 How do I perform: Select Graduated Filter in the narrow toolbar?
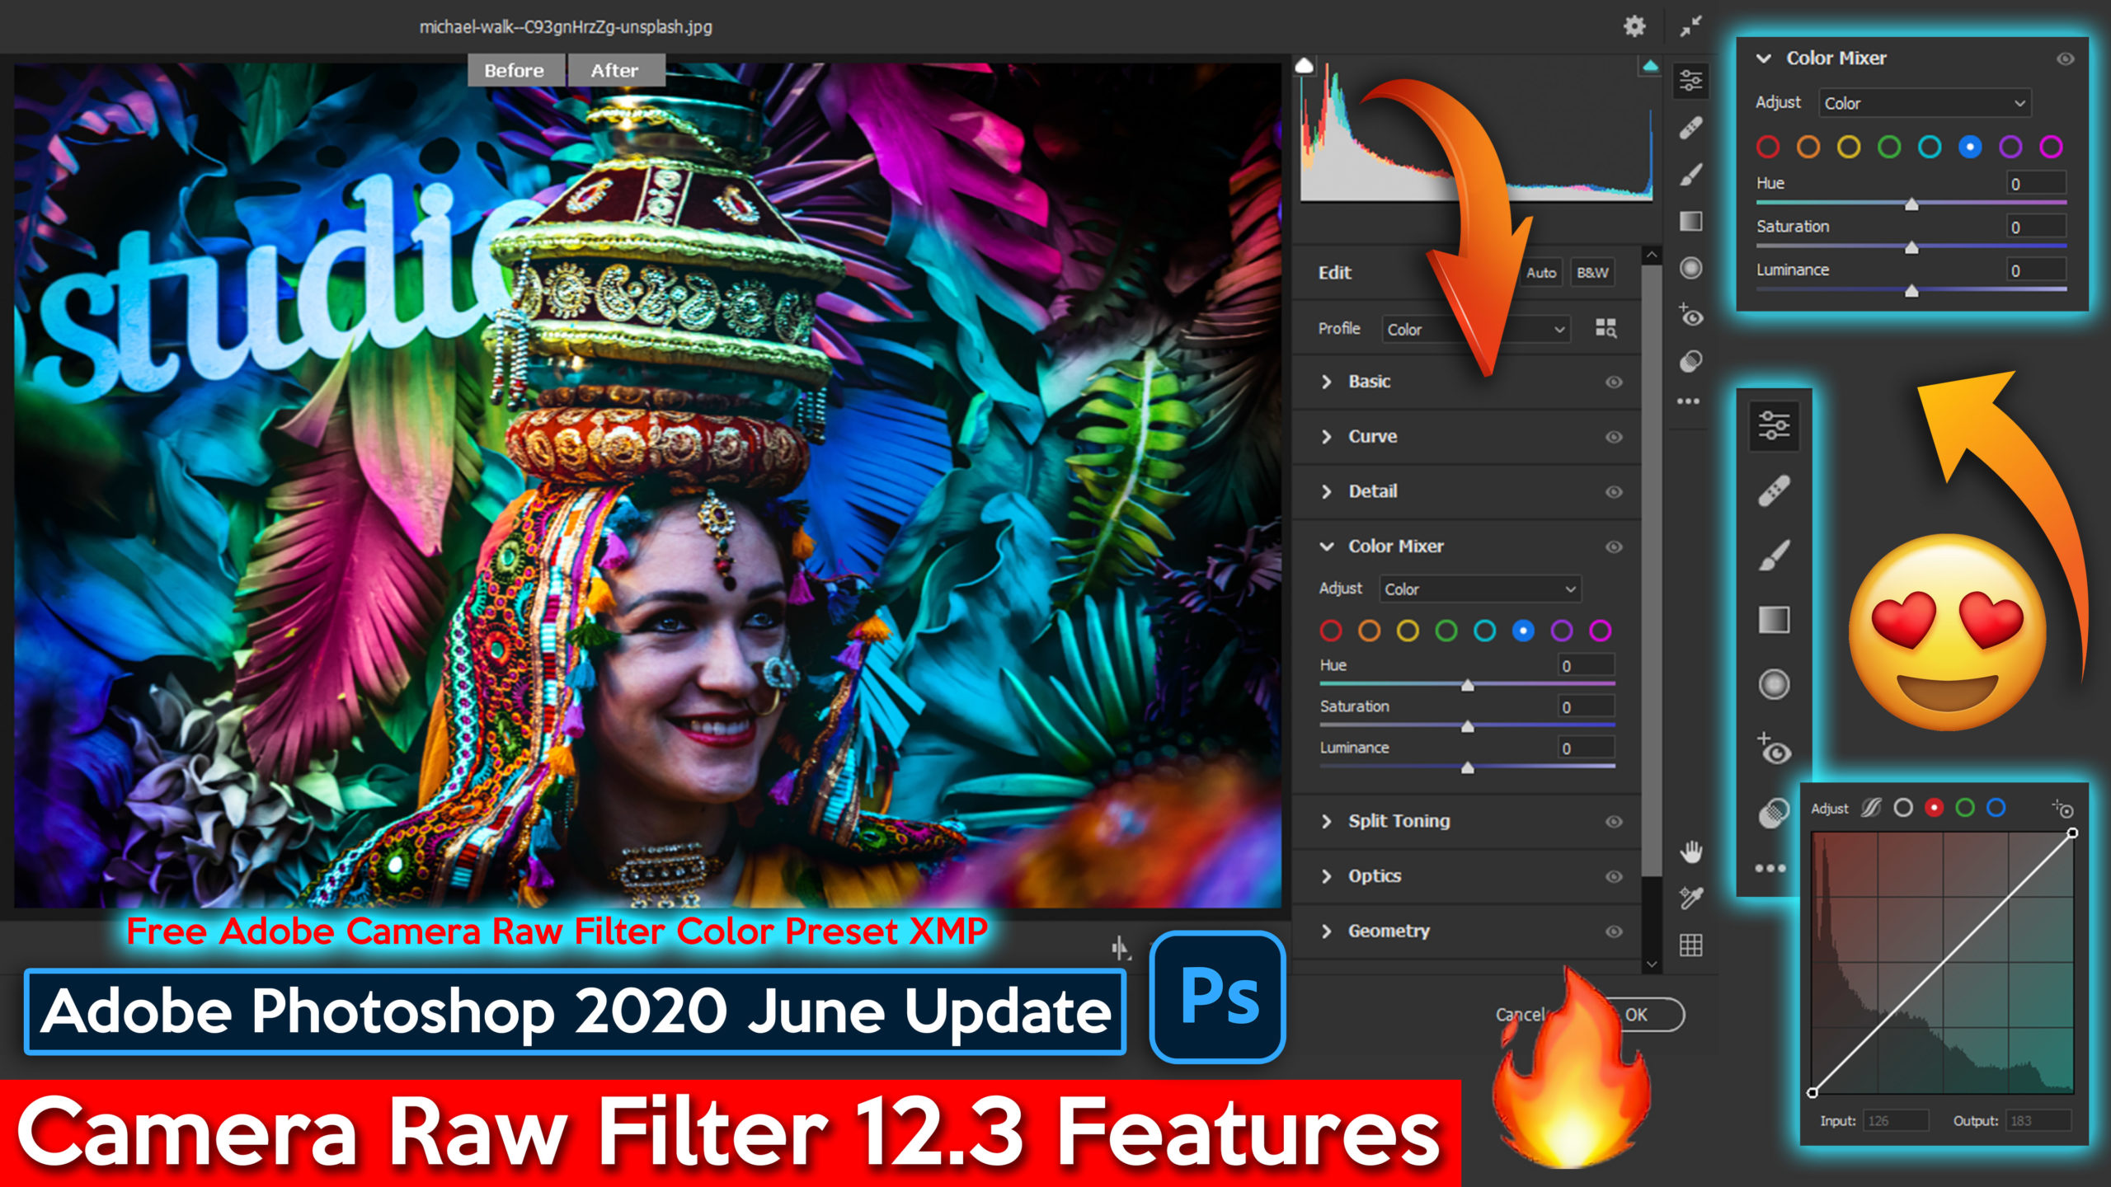tap(1690, 221)
